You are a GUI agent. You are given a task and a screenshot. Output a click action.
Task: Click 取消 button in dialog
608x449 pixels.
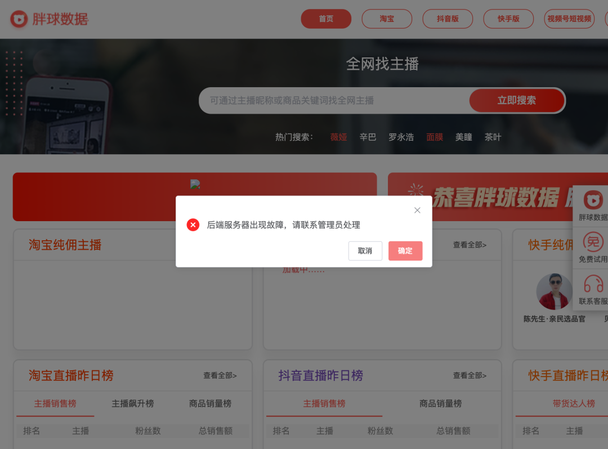pyautogui.click(x=365, y=250)
